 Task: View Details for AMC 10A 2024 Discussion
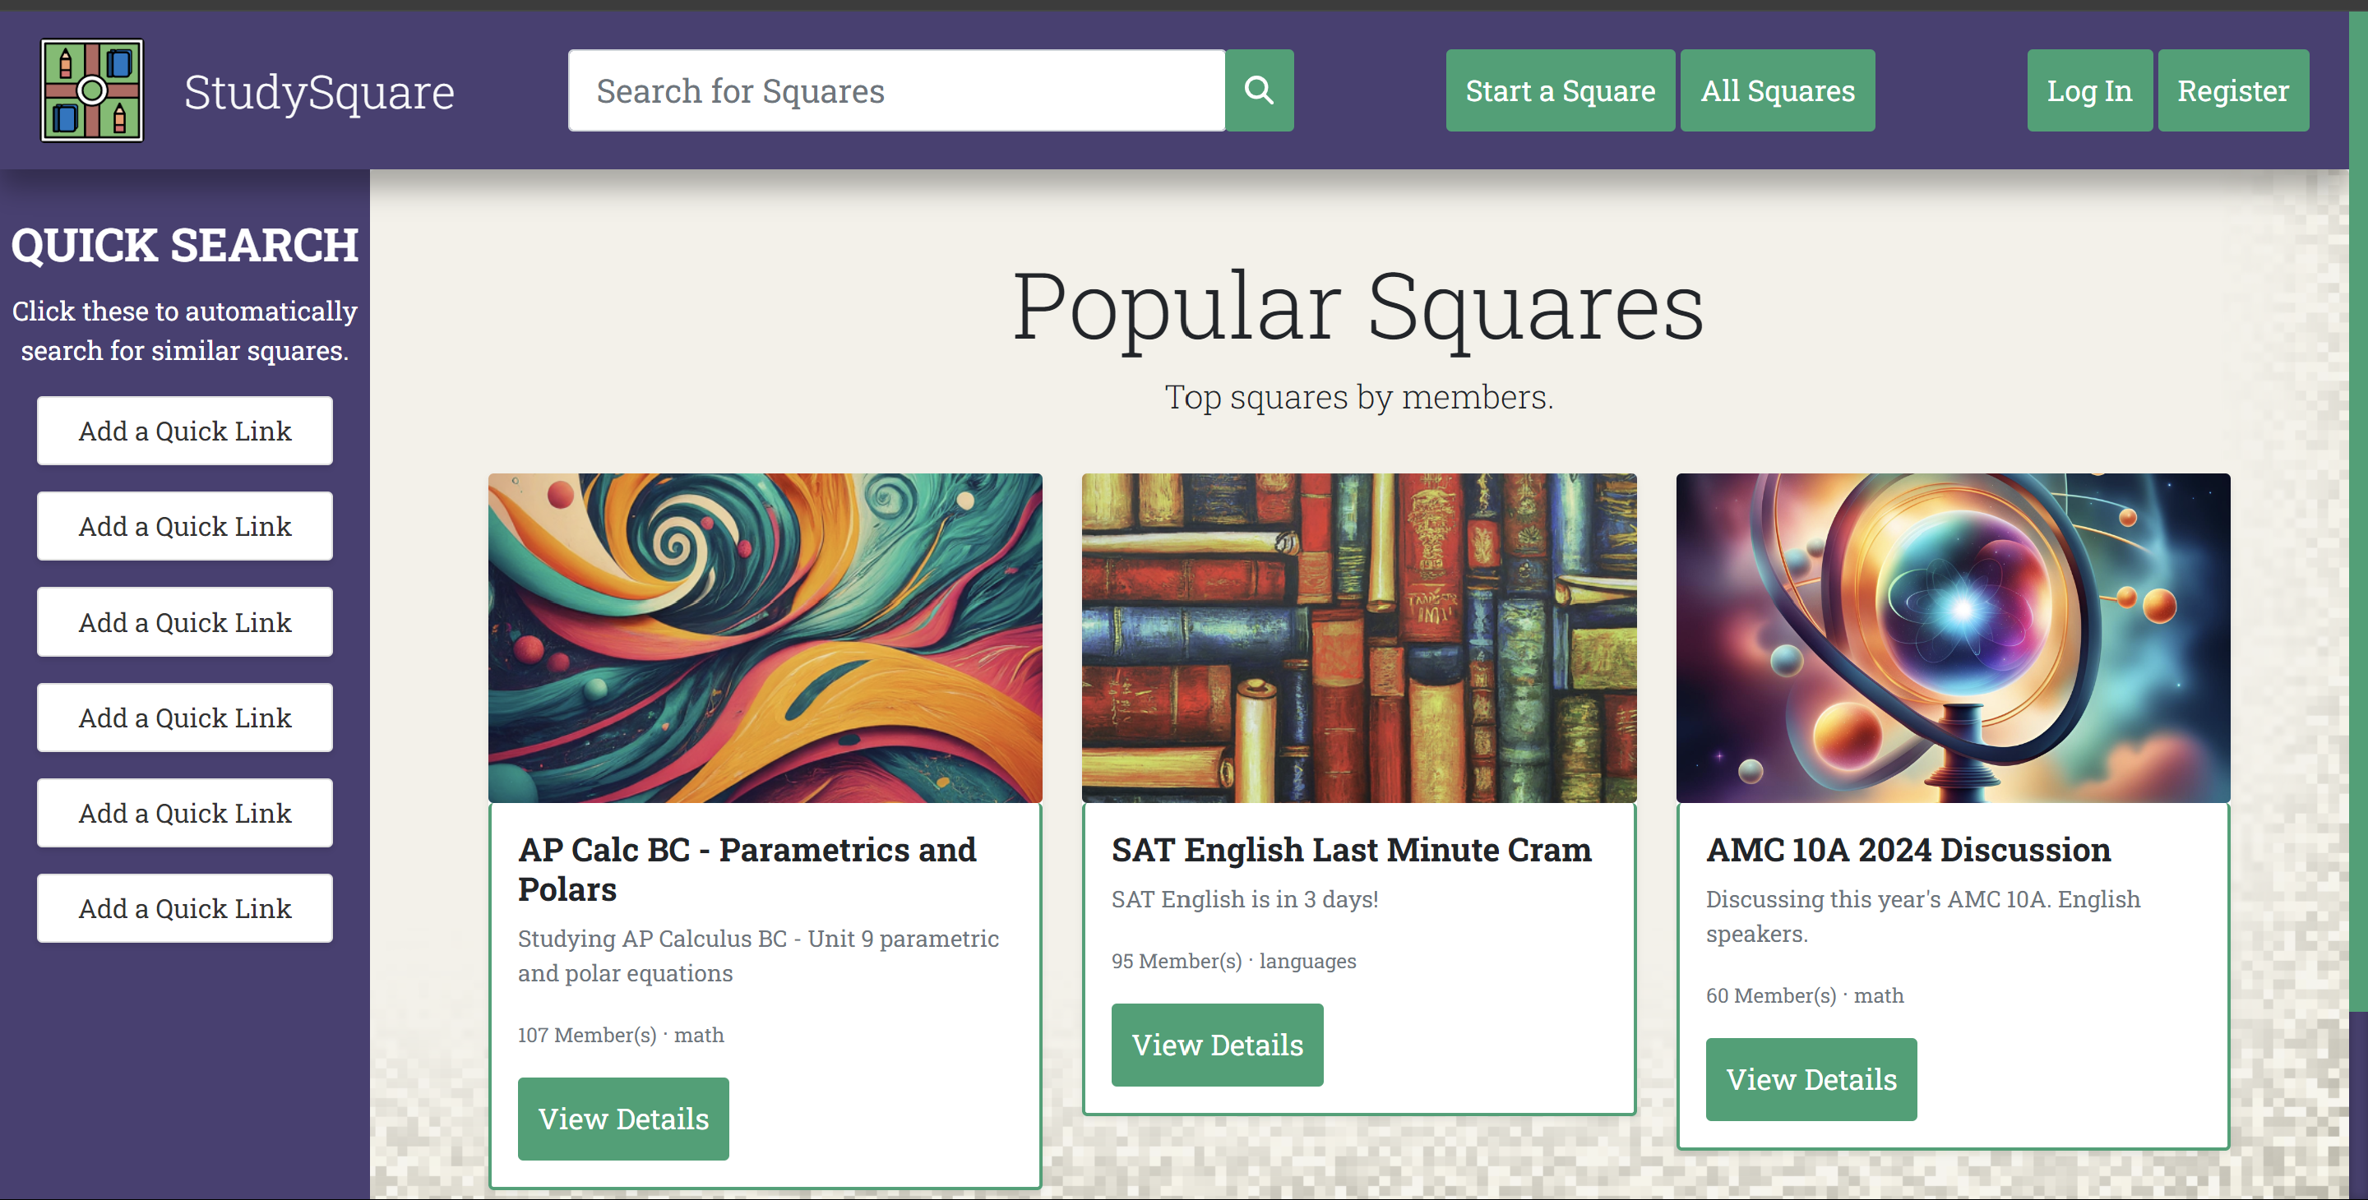coord(1811,1078)
